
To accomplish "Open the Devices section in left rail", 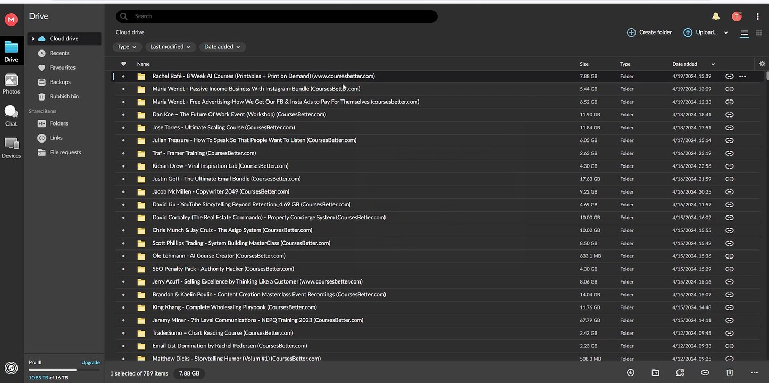I will coord(11,148).
